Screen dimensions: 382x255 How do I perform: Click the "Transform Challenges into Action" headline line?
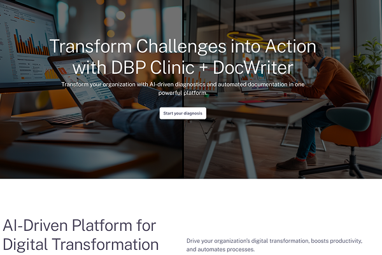(182, 46)
